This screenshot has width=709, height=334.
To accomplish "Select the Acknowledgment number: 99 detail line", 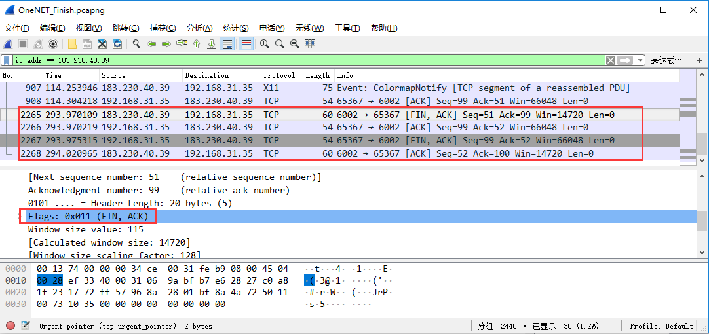I will 159,191.
